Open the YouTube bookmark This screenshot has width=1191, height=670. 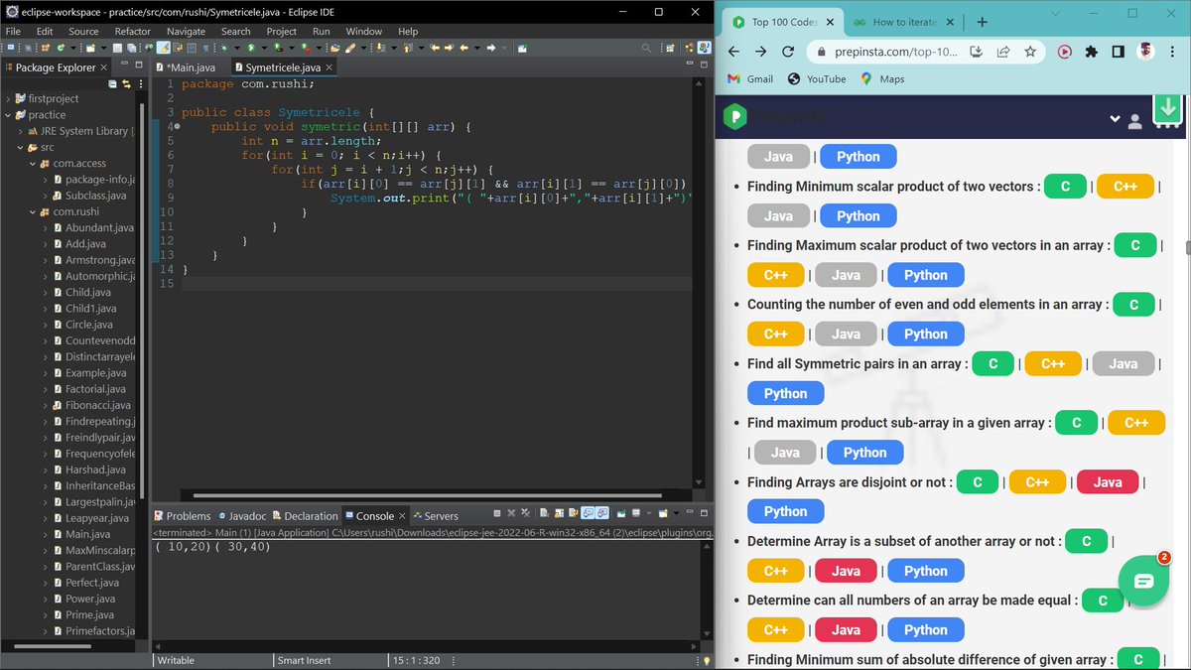(x=817, y=78)
